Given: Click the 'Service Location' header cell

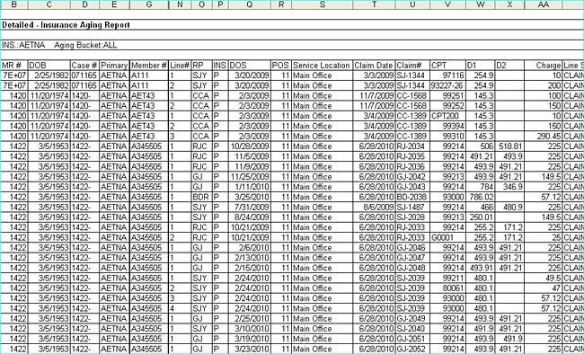Looking at the screenshot, I should (323, 66).
